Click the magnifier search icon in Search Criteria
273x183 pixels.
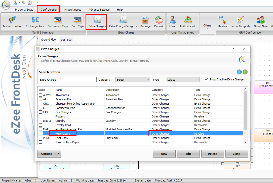pos(239,72)
